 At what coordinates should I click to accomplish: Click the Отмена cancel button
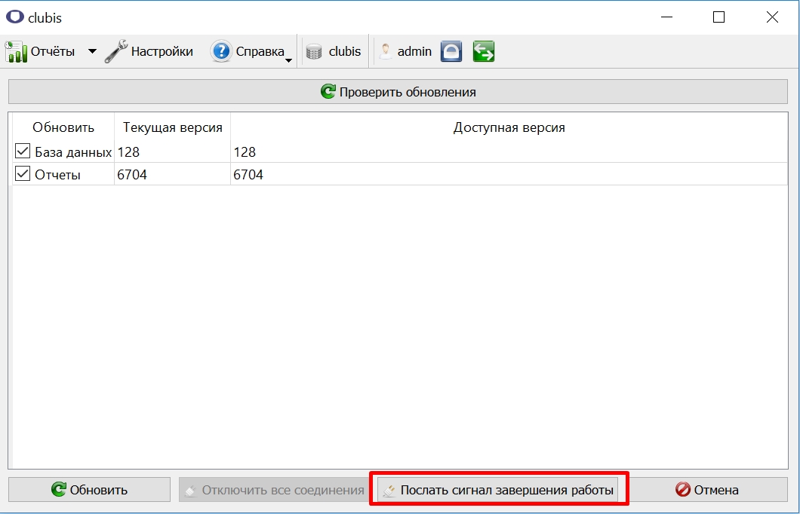pos(706,490)
